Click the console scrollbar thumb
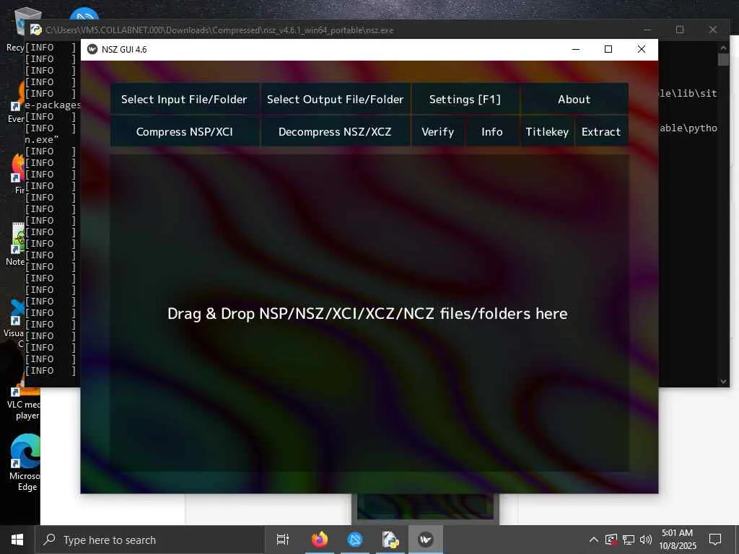739x554 pixels. click(723, 59)
